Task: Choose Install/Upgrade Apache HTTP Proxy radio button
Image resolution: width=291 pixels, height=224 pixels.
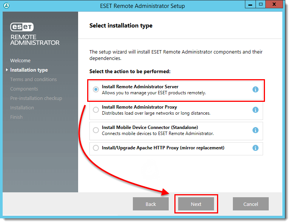Action: [x=96, y=148]
